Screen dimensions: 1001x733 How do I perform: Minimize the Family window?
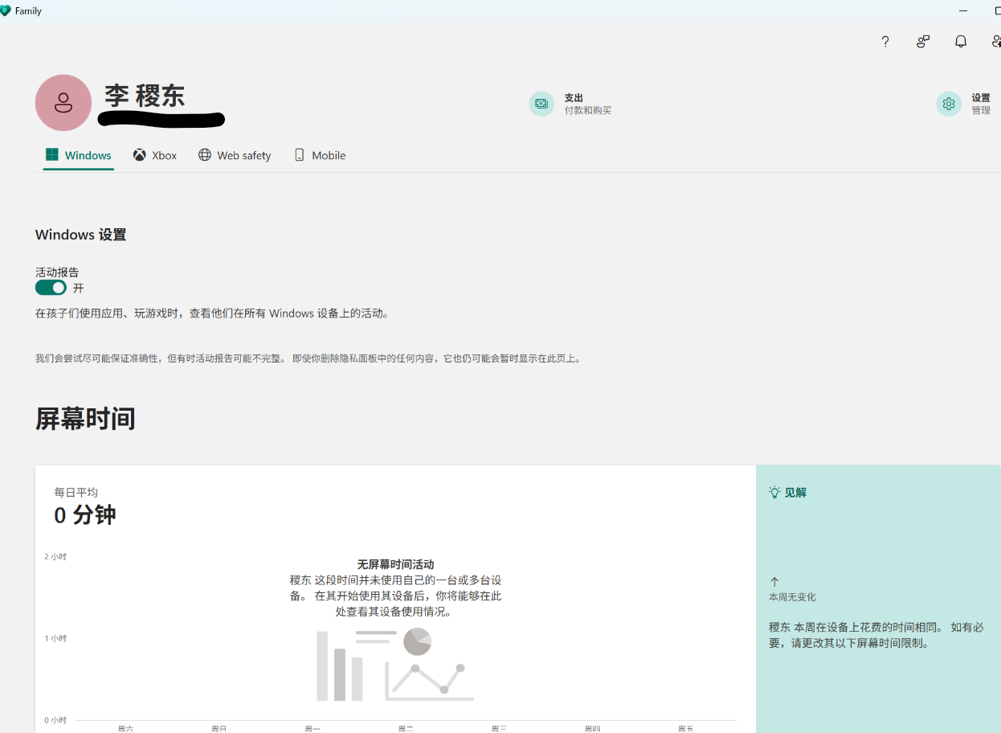pos(963,11)
